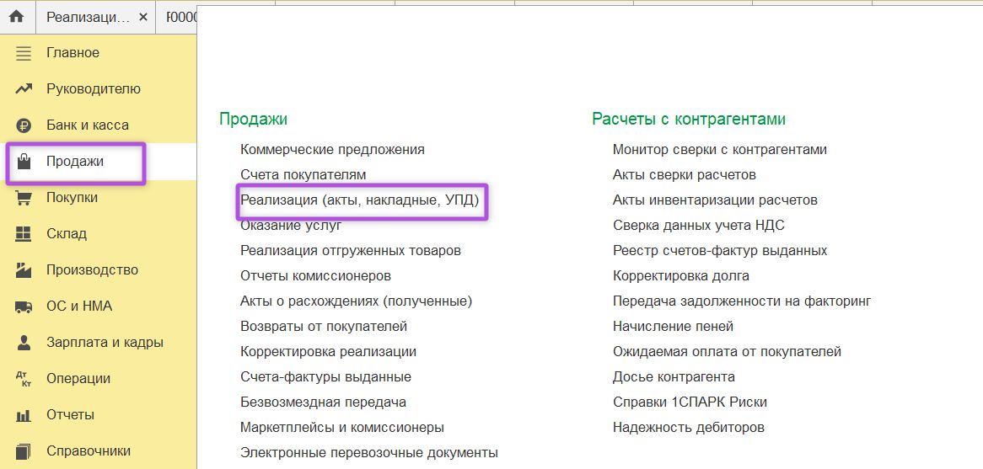Open the Руководителю section
The width and height of the screenshot is (983, 469).
point(94,89)
